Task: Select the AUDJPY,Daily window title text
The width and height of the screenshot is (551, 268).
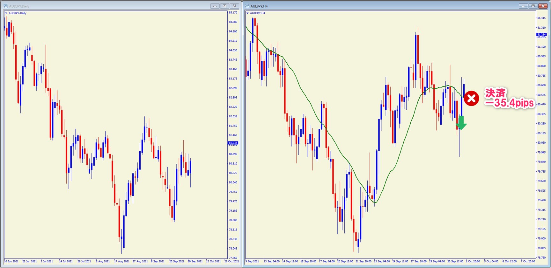Action: tap(19, 6)
